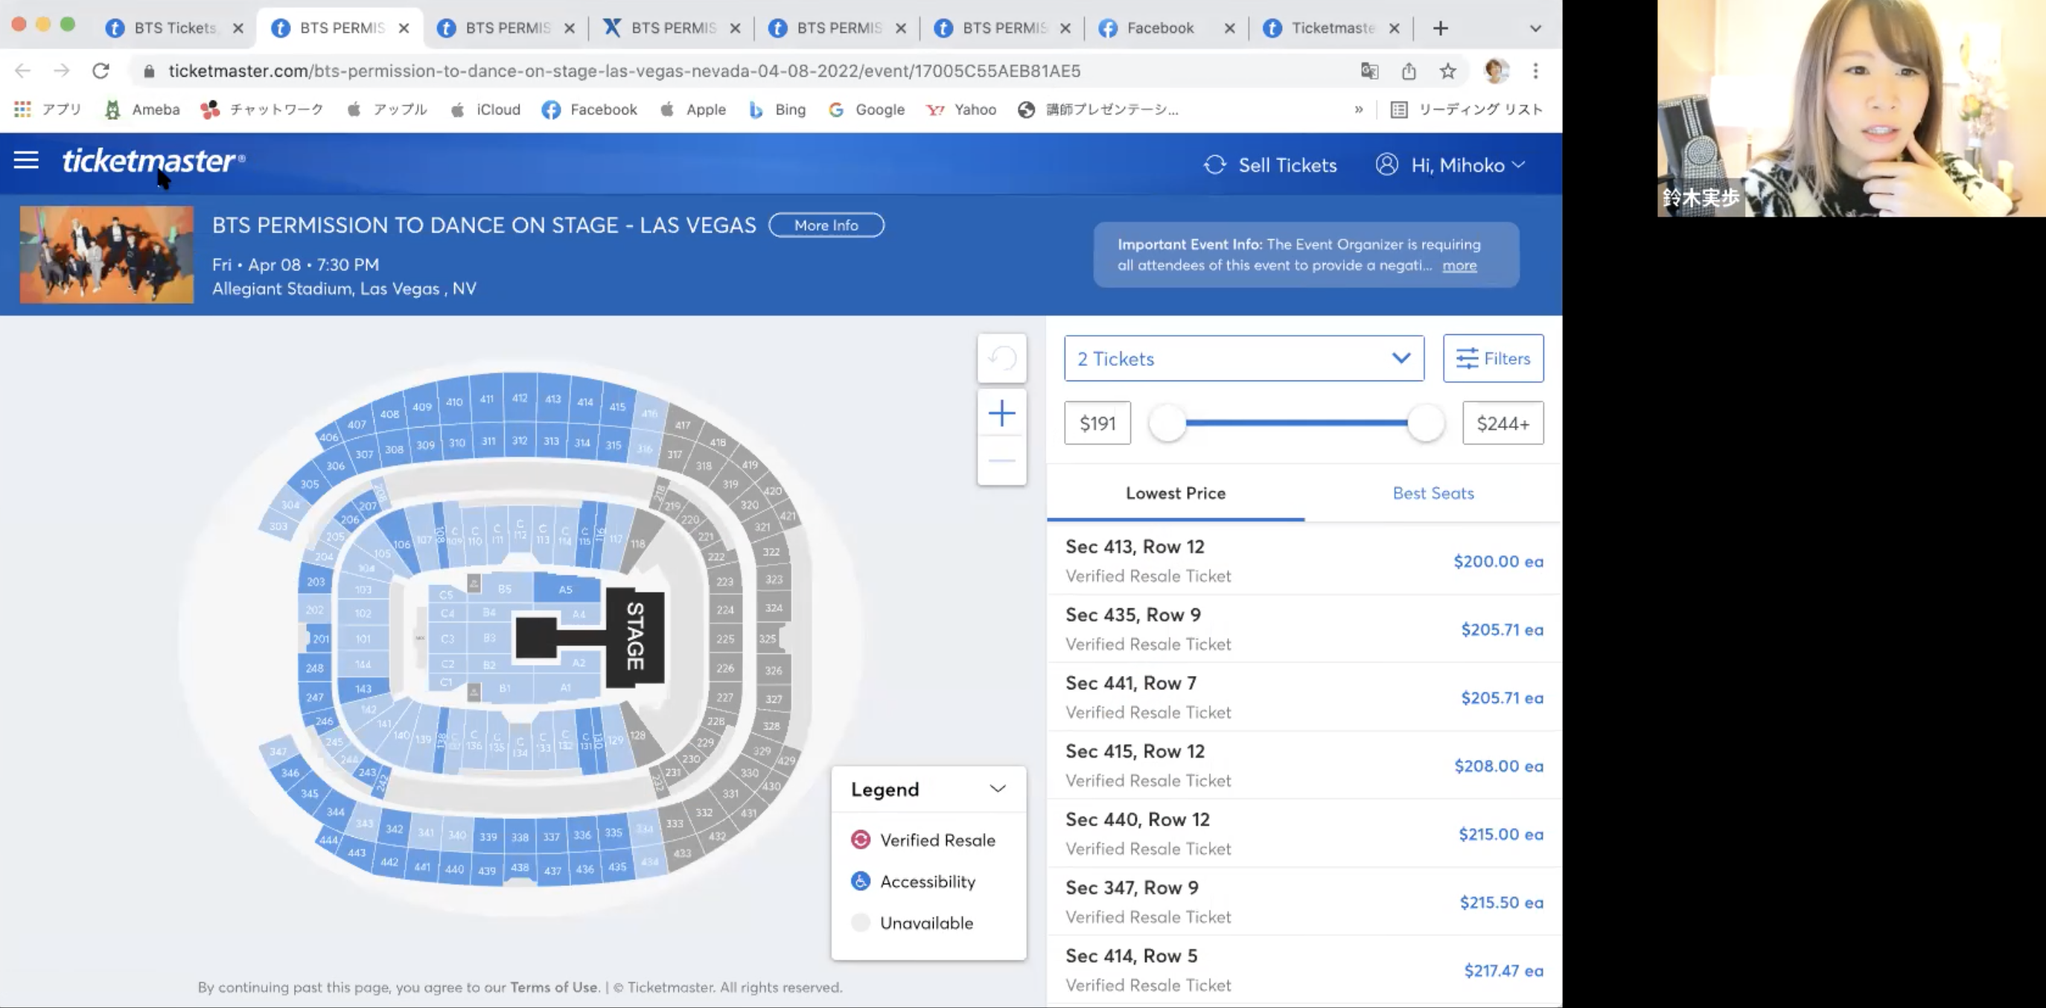Open the translate page icon

click(x=1369, y=71)
